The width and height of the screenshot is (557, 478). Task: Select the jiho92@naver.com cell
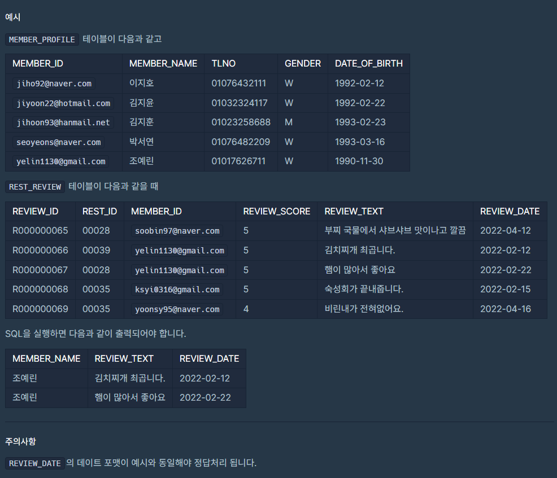coord(54,84)
